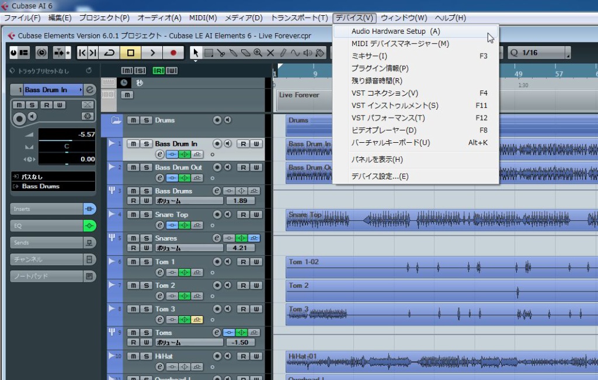Enable read automation on Tom 2 track
This screenshot has height=380, width=598.
(243, 286)
